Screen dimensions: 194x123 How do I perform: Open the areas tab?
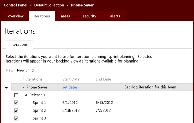[65, 16]
